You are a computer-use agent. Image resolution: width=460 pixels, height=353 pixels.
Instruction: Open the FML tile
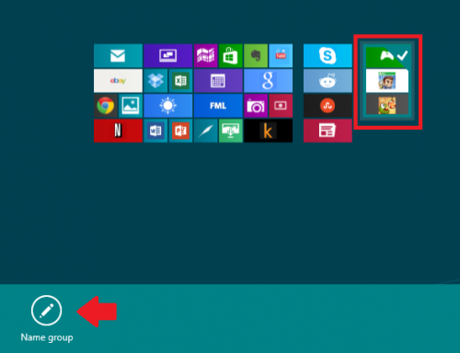218,106
